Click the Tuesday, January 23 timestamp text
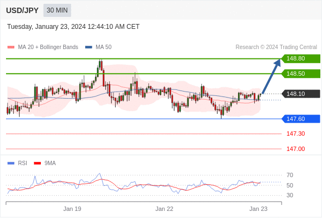Screen dimensions: 322x218 (x=73, y=27)
